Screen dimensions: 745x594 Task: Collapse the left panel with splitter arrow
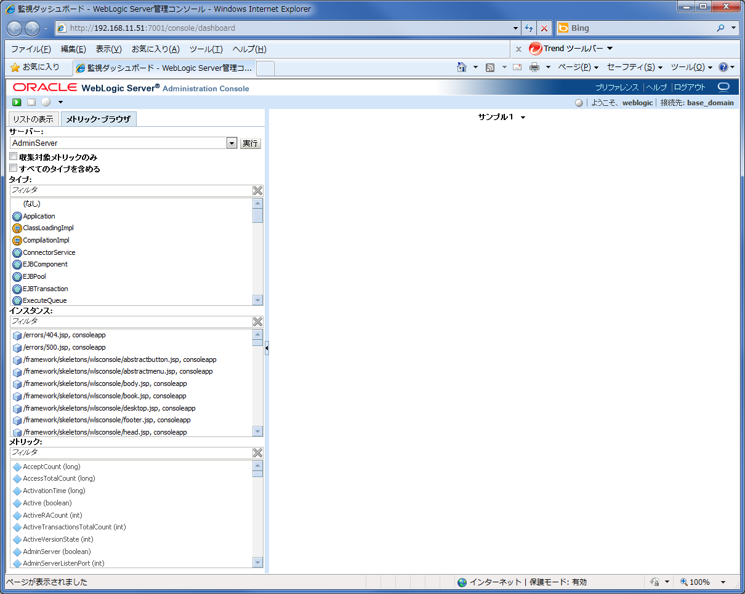[267, 348]
